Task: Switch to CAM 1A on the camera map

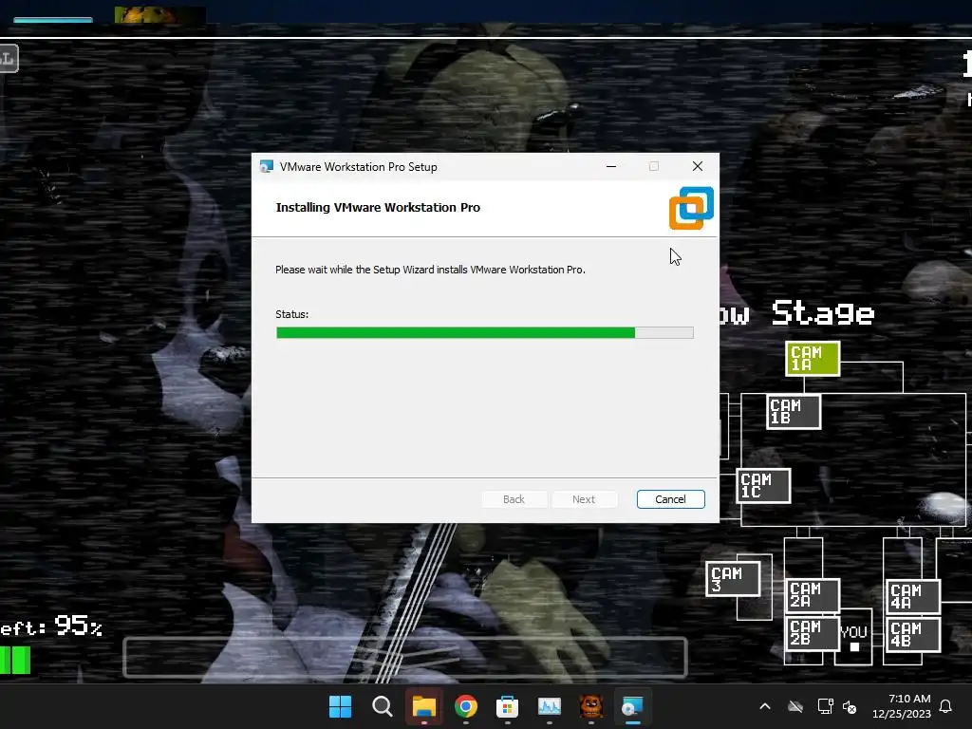Action: click(x=813, y=358)
